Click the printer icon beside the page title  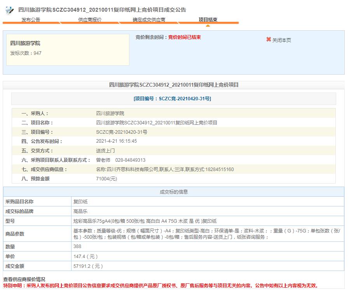click(x=9, y=10)
